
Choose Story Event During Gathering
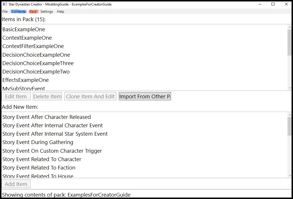144,142
